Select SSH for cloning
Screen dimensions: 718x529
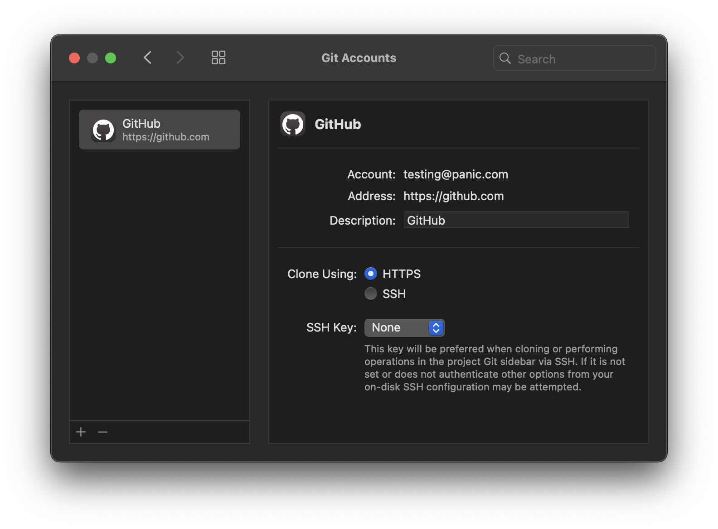click(x=371, y=293)
